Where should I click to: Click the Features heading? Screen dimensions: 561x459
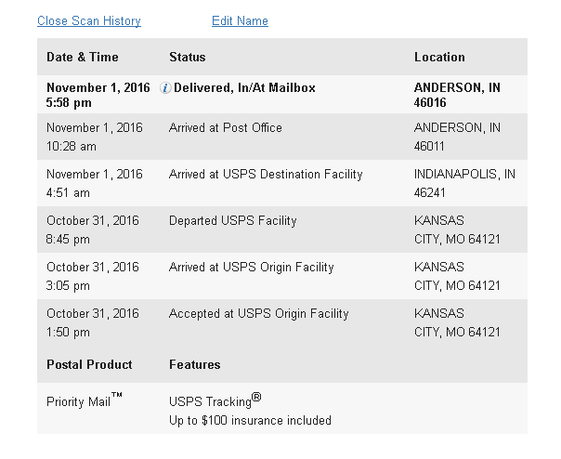[195, 364]
